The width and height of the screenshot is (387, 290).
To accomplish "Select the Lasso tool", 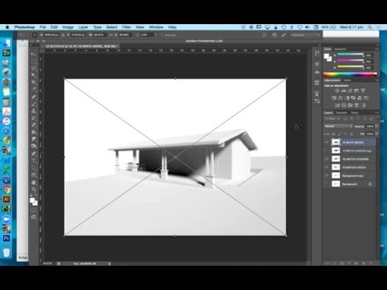I will (34, 68).
